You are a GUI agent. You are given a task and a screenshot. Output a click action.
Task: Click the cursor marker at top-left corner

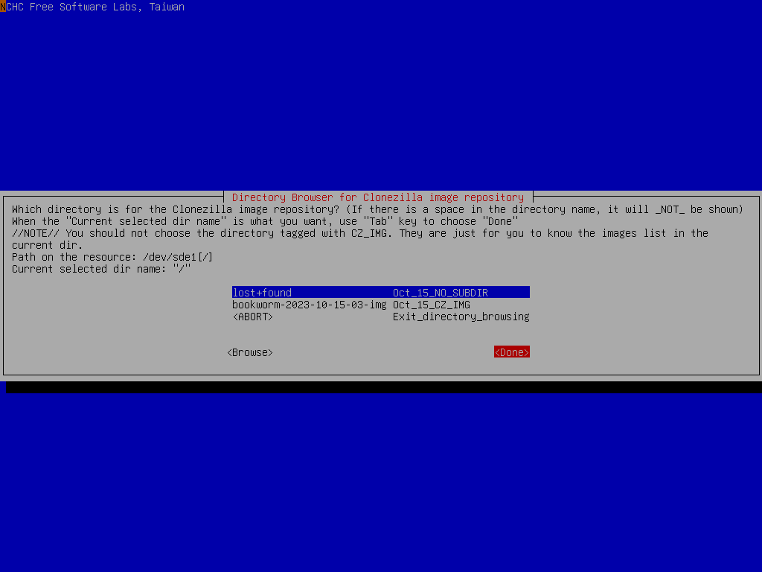click(x=2, y=7)
